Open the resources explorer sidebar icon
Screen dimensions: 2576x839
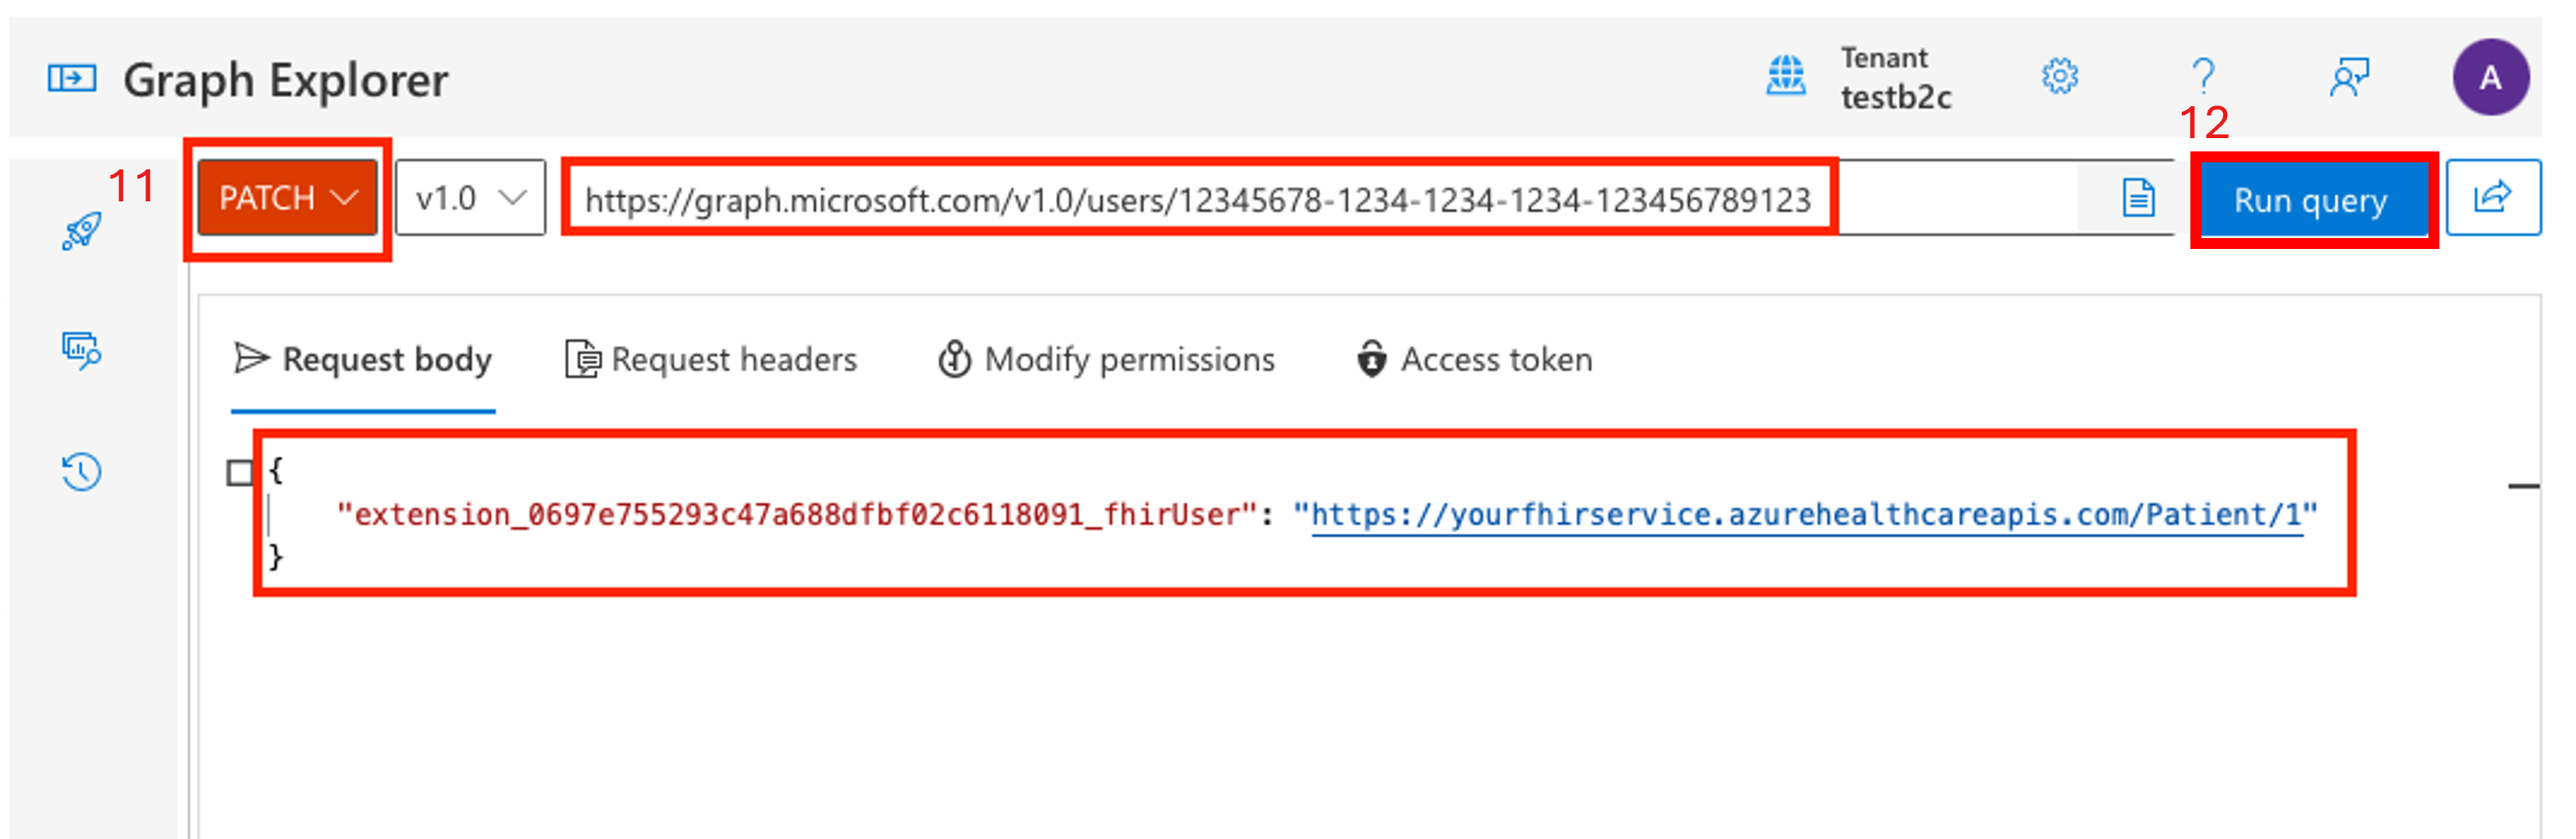coord(81,350)
